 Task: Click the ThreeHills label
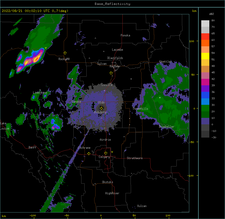(140, 109)
